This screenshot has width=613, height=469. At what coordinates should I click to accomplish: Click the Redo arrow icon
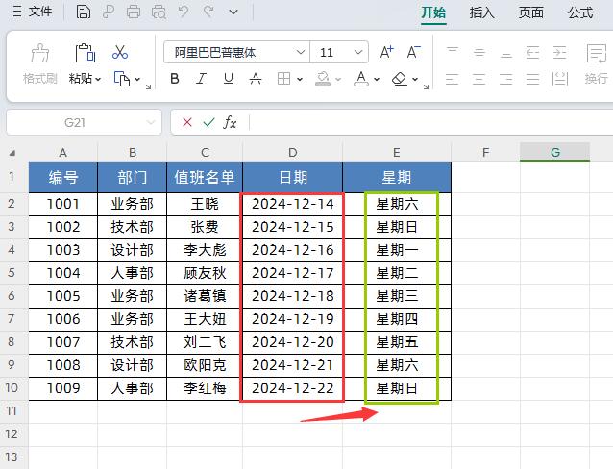coord(208,12)
